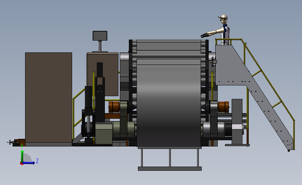
Task: Select the right black chain track beside the drum
Action: (x=207, y=81)
